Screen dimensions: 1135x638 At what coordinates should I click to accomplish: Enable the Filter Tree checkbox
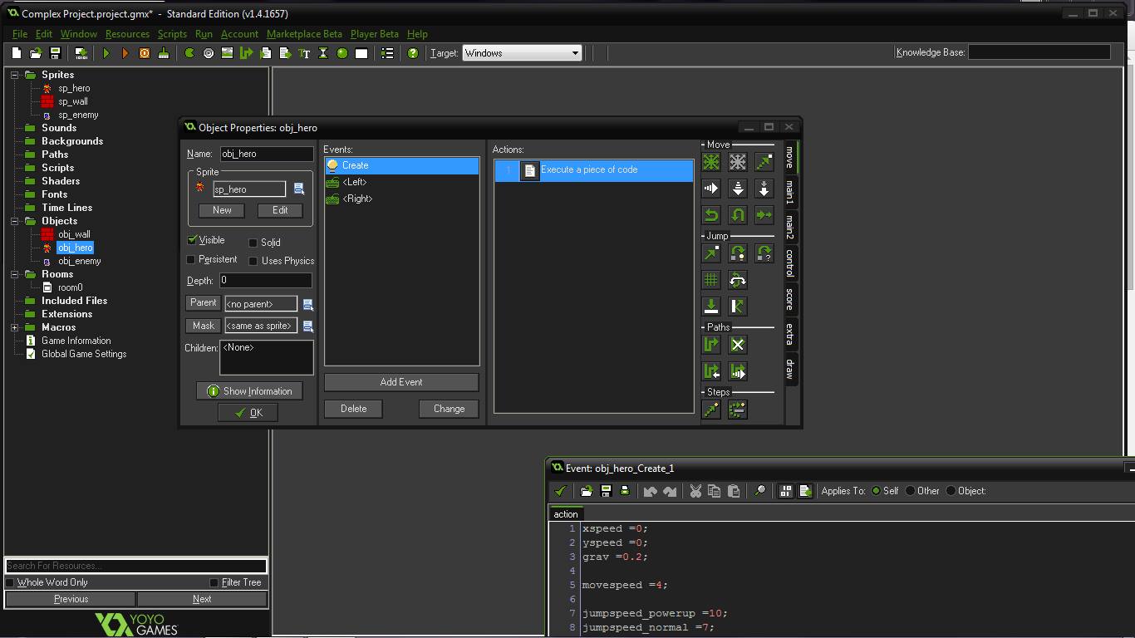(214, 582)
